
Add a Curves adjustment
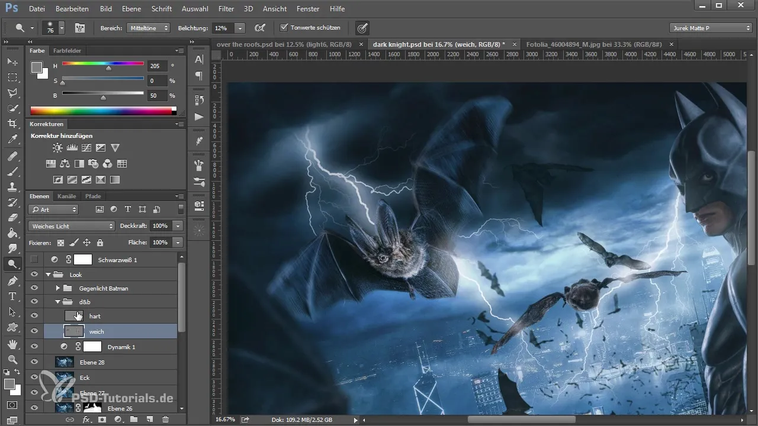click(86, 148)
